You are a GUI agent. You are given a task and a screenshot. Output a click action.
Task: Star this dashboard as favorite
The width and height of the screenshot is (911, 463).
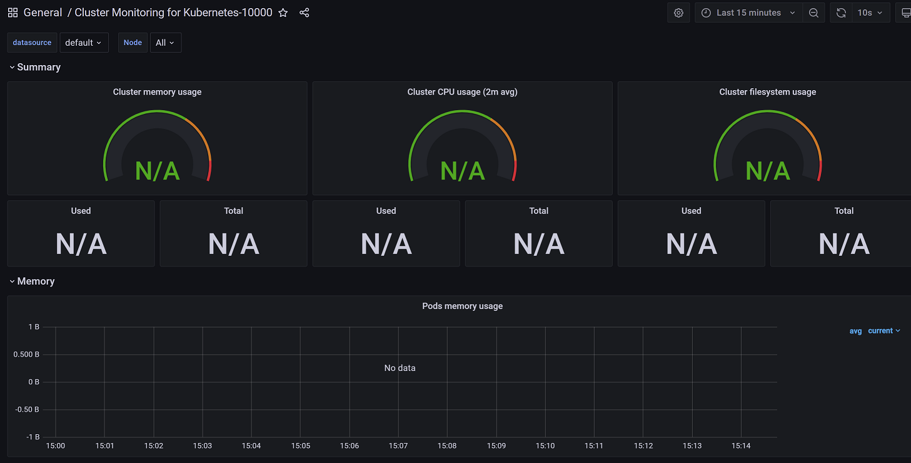click(x=283, y=13)
